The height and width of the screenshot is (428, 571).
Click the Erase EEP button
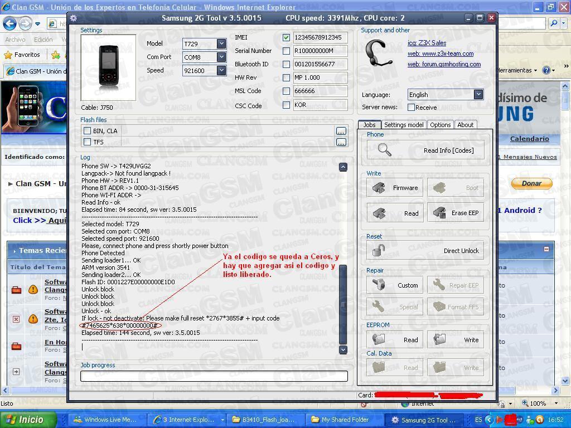pos(456,213)
